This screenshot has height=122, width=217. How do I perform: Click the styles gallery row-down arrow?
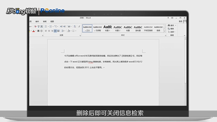pos(165,29)
